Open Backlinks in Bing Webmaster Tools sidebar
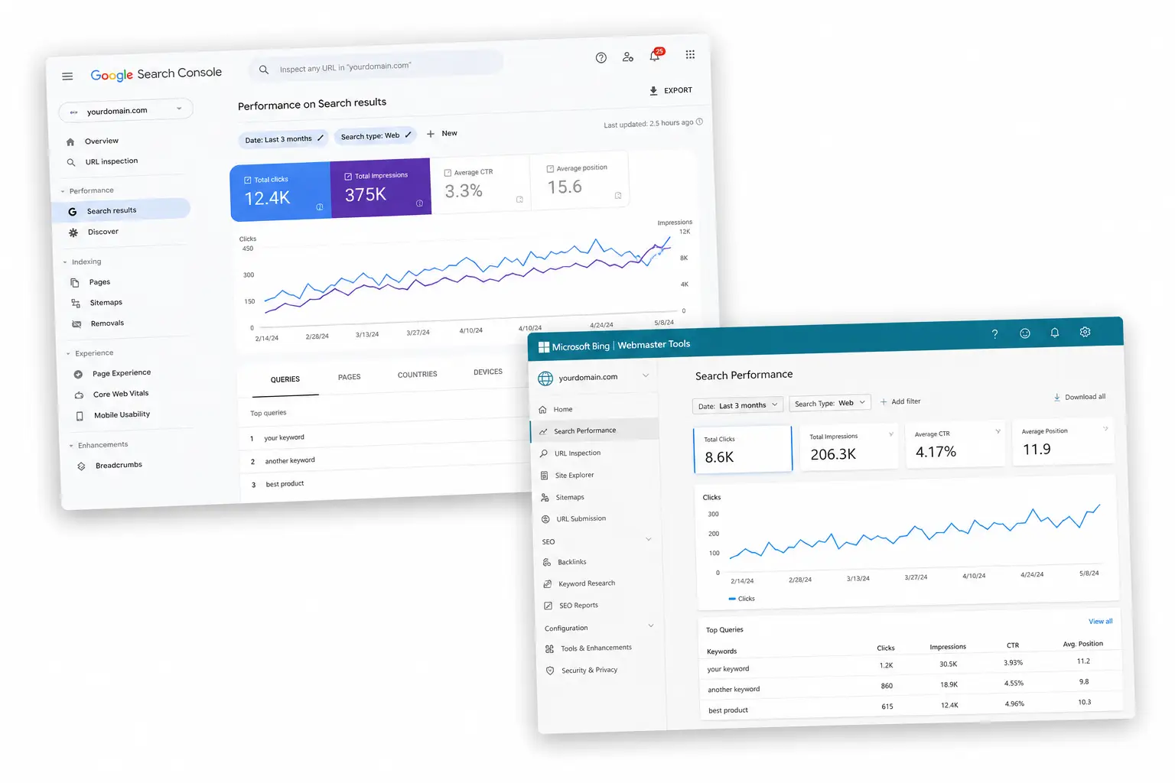Image resolution: width=1175 pixels, height=783 pixels. pos(571,561)
